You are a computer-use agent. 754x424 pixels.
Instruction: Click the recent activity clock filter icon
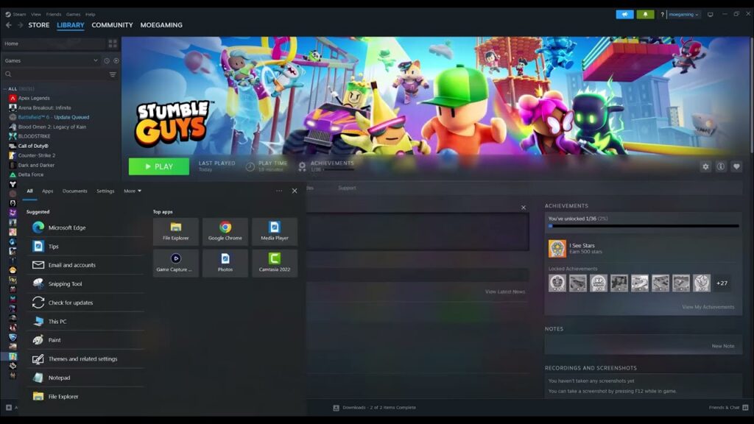[x=107, y=60]
